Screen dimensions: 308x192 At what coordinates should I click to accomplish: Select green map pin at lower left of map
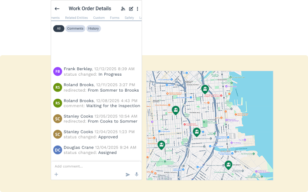pos(161,145)
